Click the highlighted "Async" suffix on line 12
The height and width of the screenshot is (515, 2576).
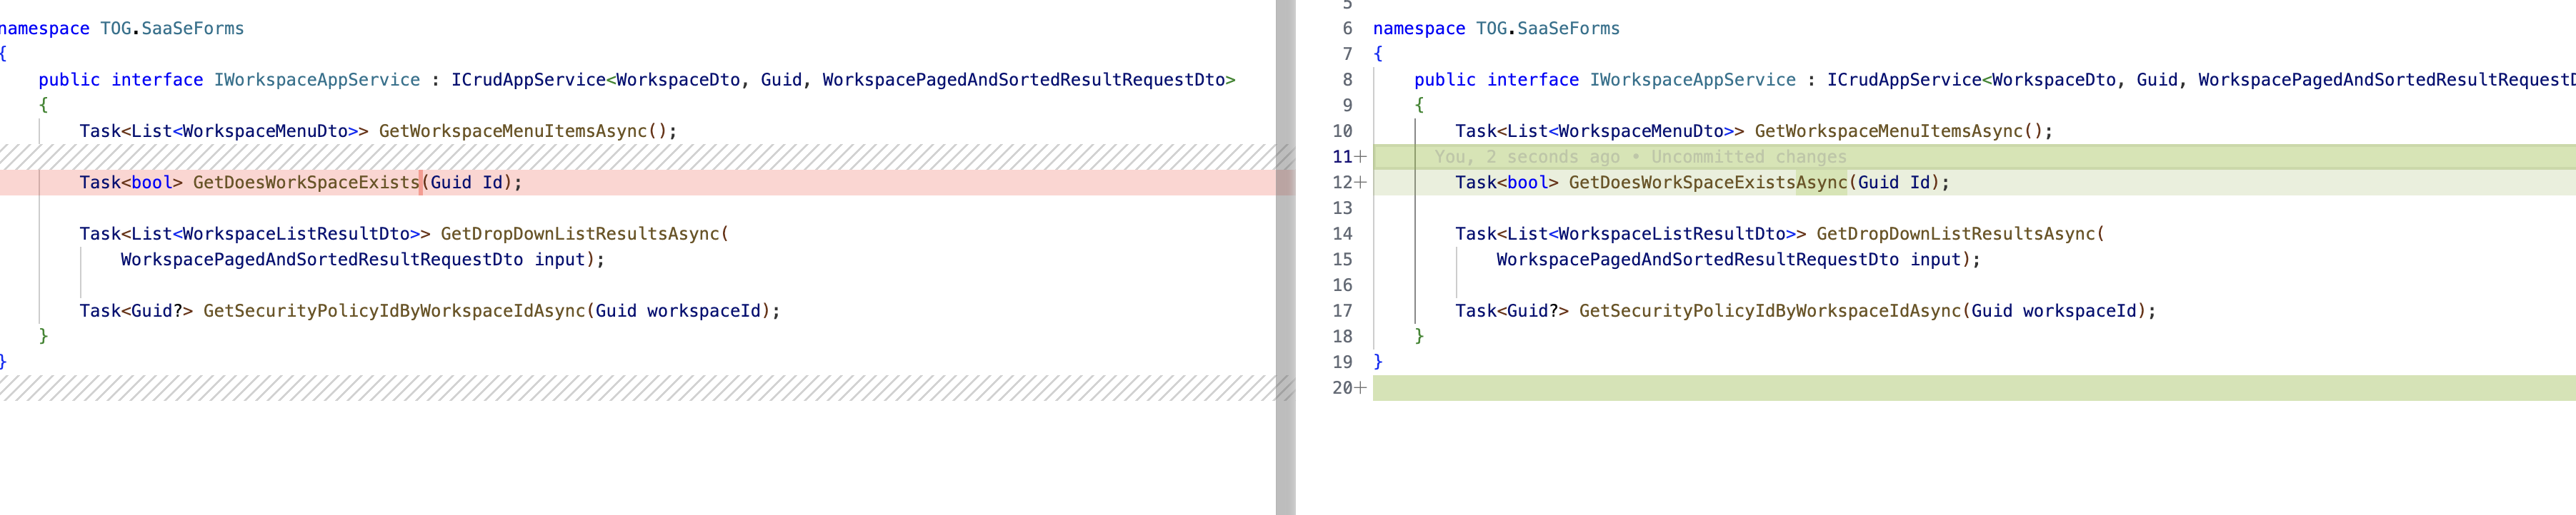1822,183
